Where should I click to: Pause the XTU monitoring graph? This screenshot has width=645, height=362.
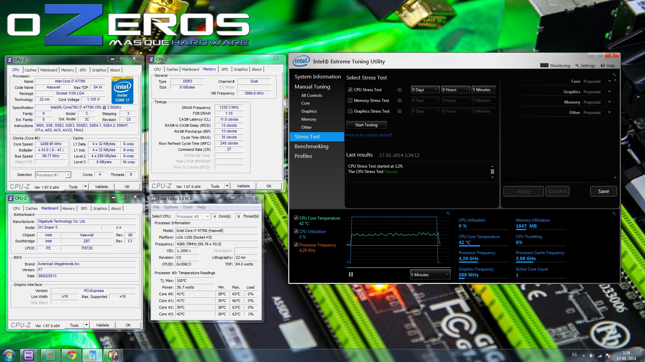click(351, 275)
